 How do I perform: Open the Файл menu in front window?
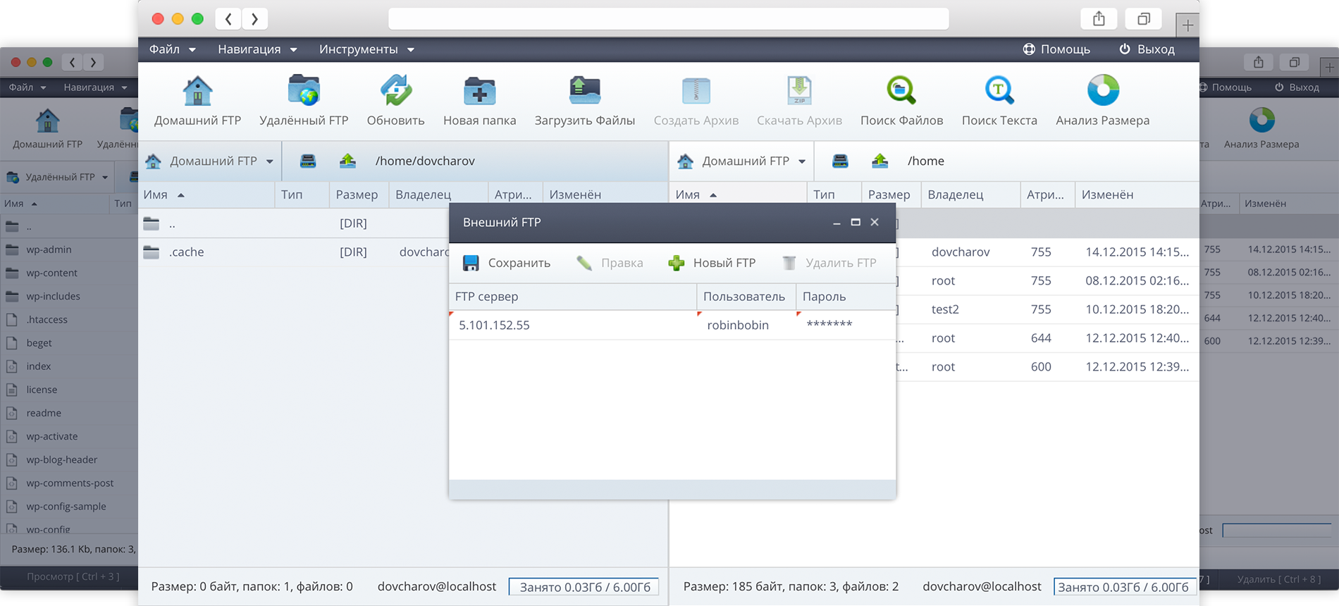point(172,49)
